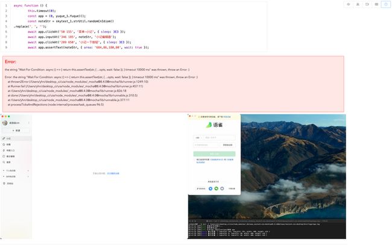Screen dimensions: 392x245
Task: Click the highlighted gear icon in top-right toolbar
Action: tap(386, 4)
